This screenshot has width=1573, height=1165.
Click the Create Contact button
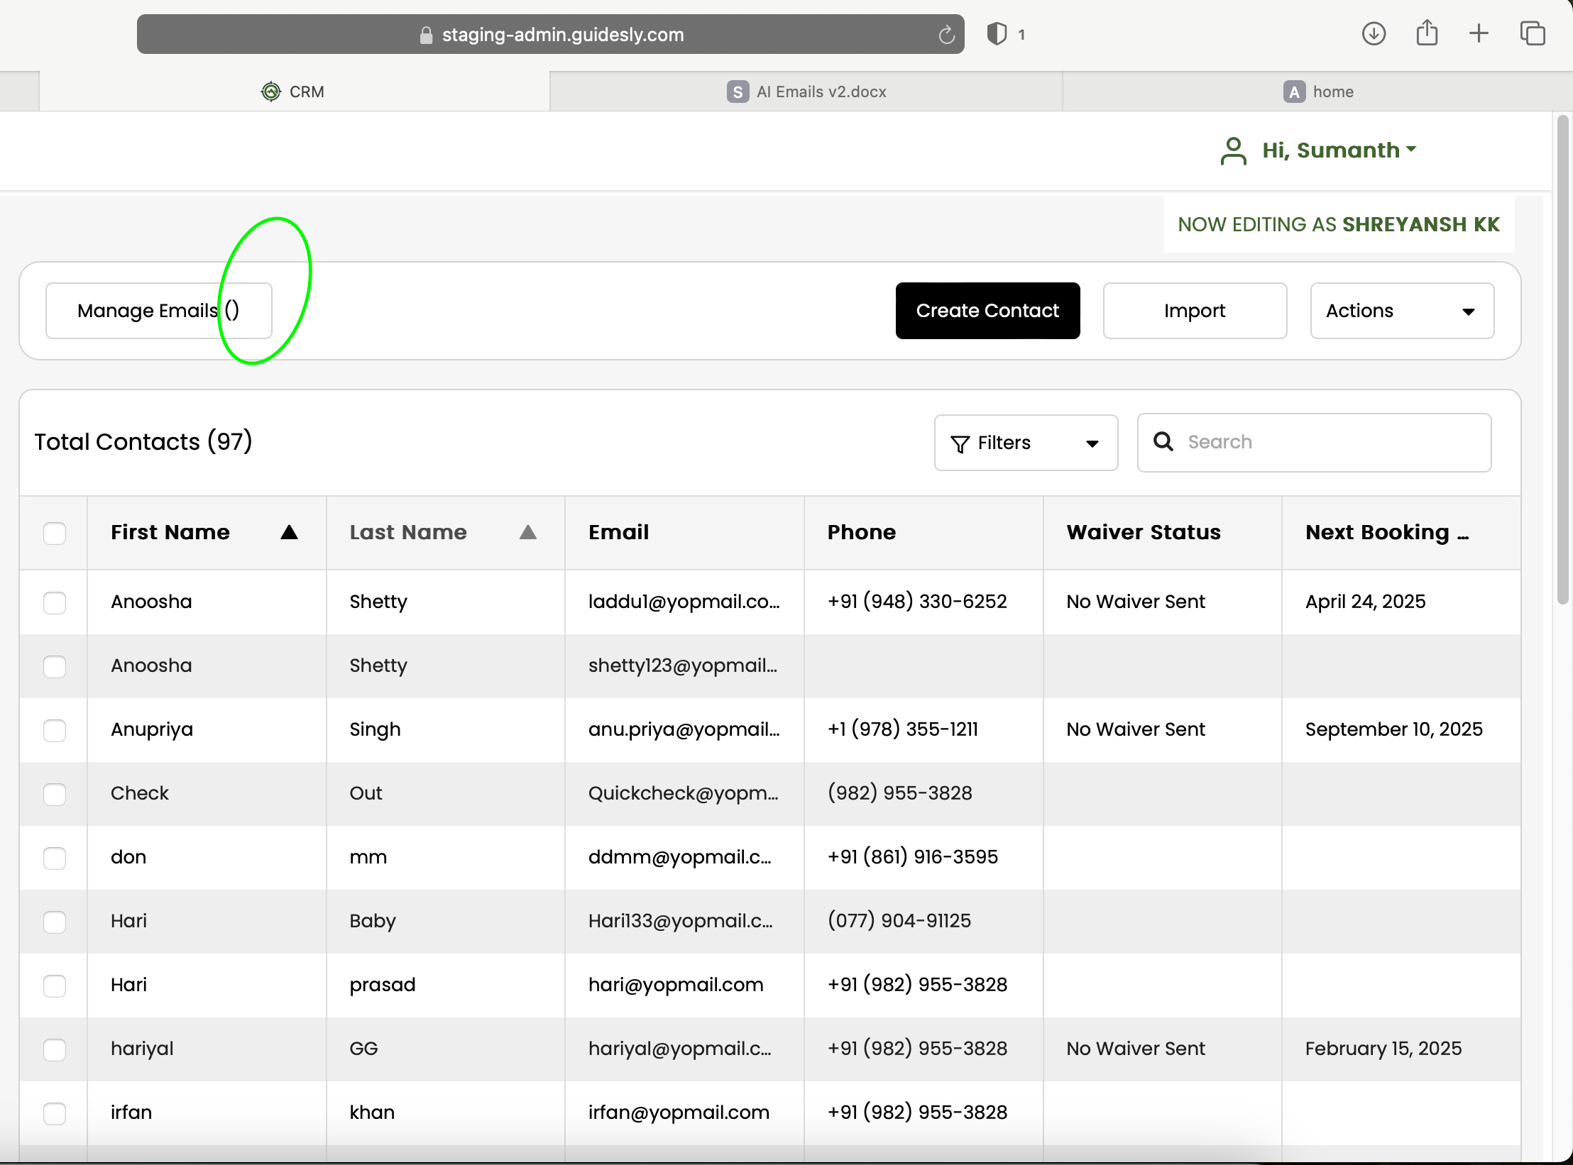point(987,311)
